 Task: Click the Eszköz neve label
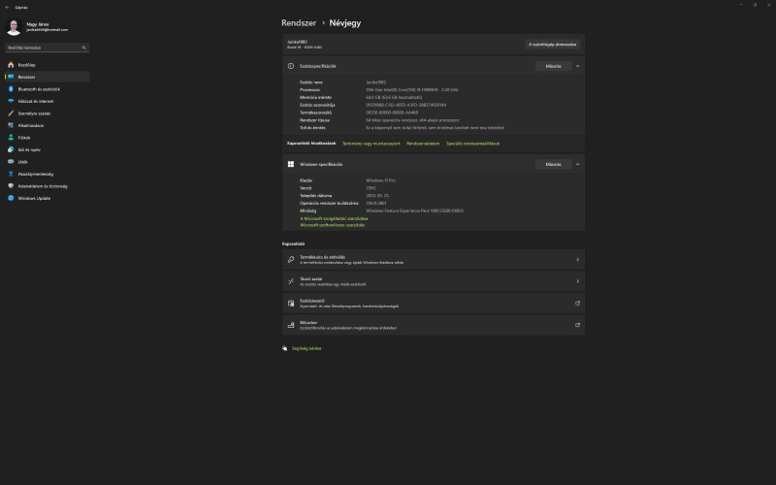coord(311,82)
